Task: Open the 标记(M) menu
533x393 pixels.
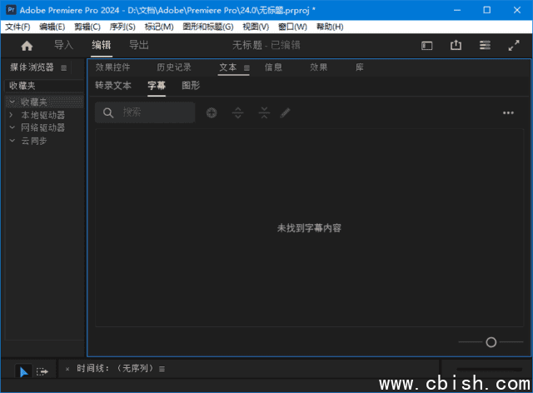Action: pos(159,27)
